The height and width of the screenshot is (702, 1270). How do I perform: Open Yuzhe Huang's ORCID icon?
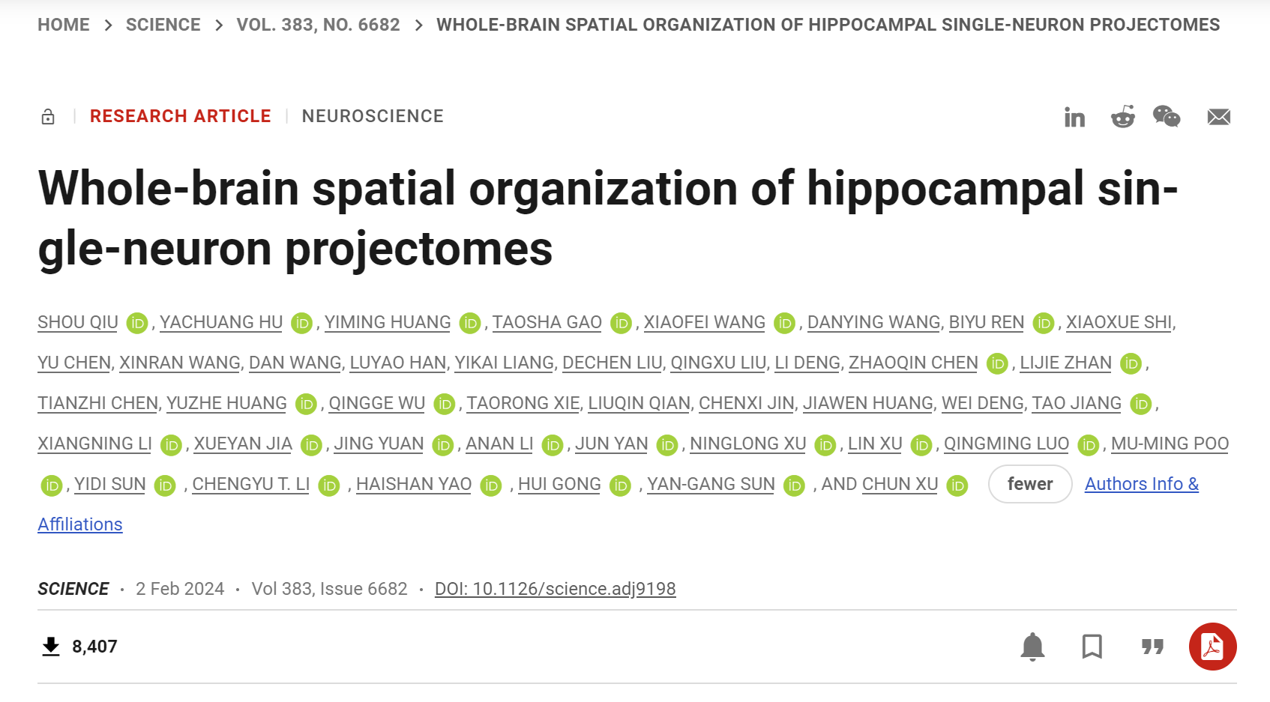click(306, 404)
